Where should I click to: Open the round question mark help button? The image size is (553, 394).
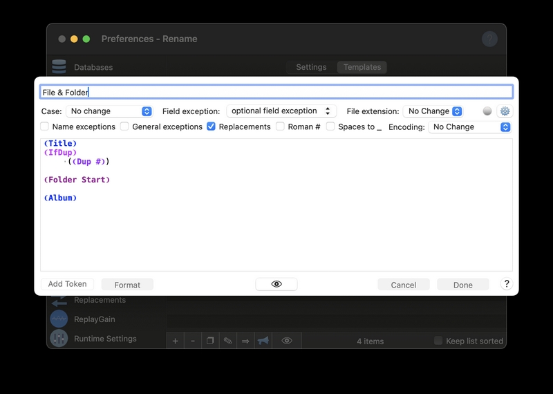(x=507, y=283)
